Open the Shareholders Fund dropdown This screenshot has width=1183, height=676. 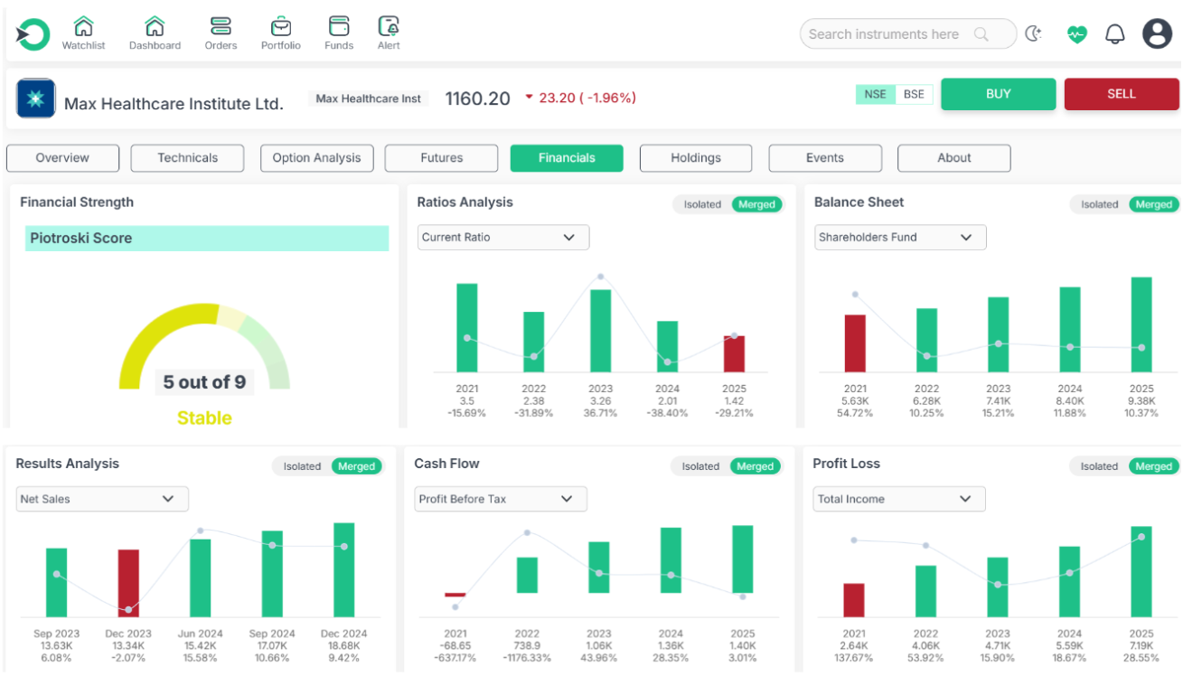(900, 238)
